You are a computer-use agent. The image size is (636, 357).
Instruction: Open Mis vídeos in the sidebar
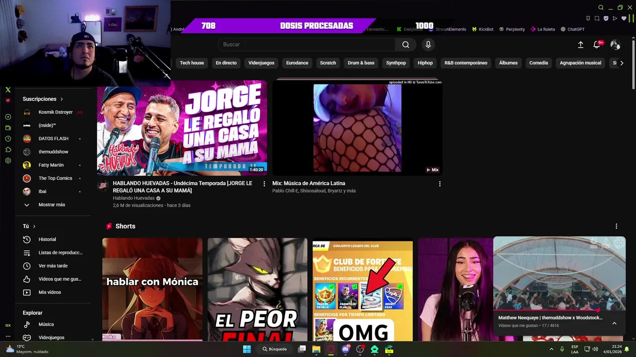53,293
